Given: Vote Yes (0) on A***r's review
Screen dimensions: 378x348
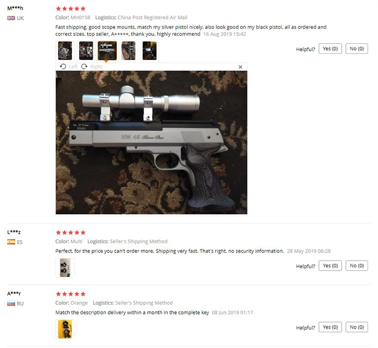Looking at the screenshot, I should point(330,327).
